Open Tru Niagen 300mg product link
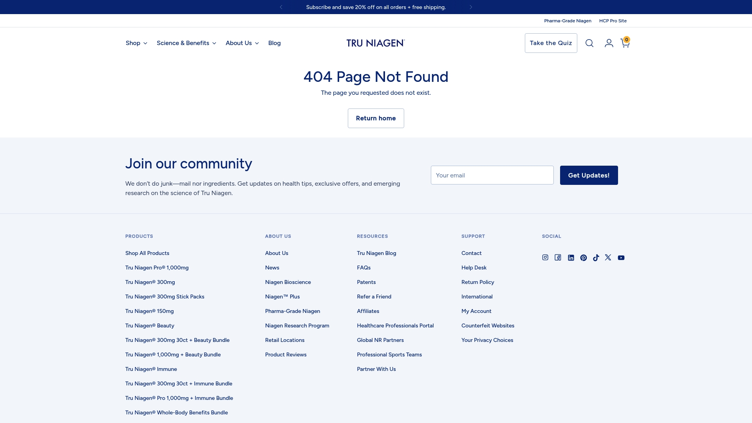752x423 pixels. tap(150, 282)
